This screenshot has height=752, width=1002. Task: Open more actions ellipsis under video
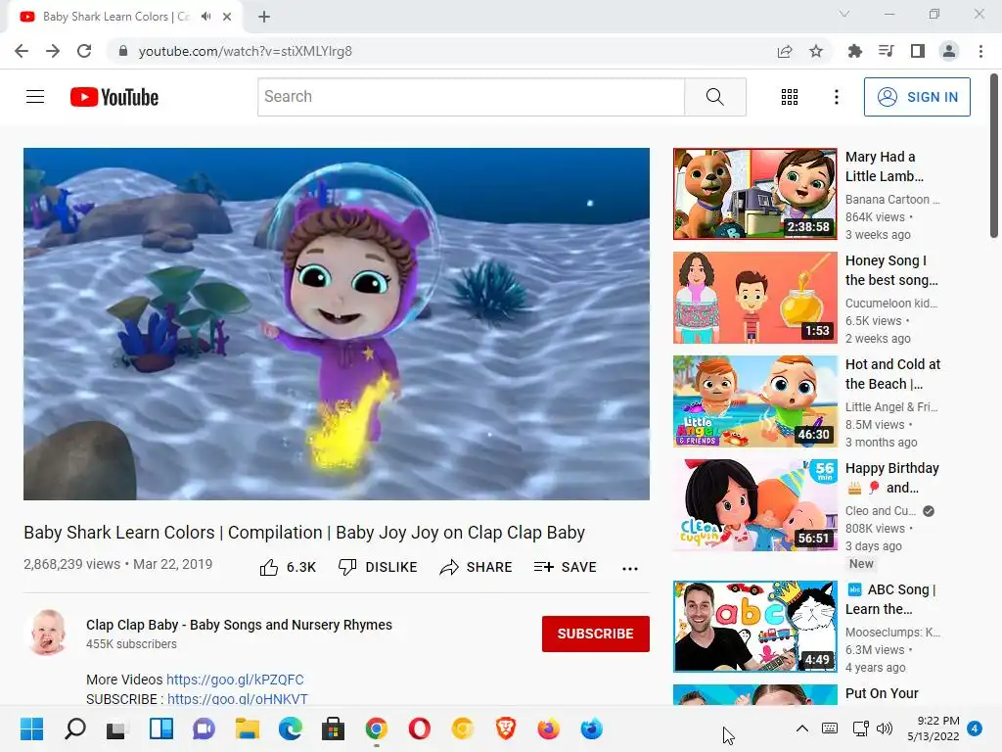point(630,569)
